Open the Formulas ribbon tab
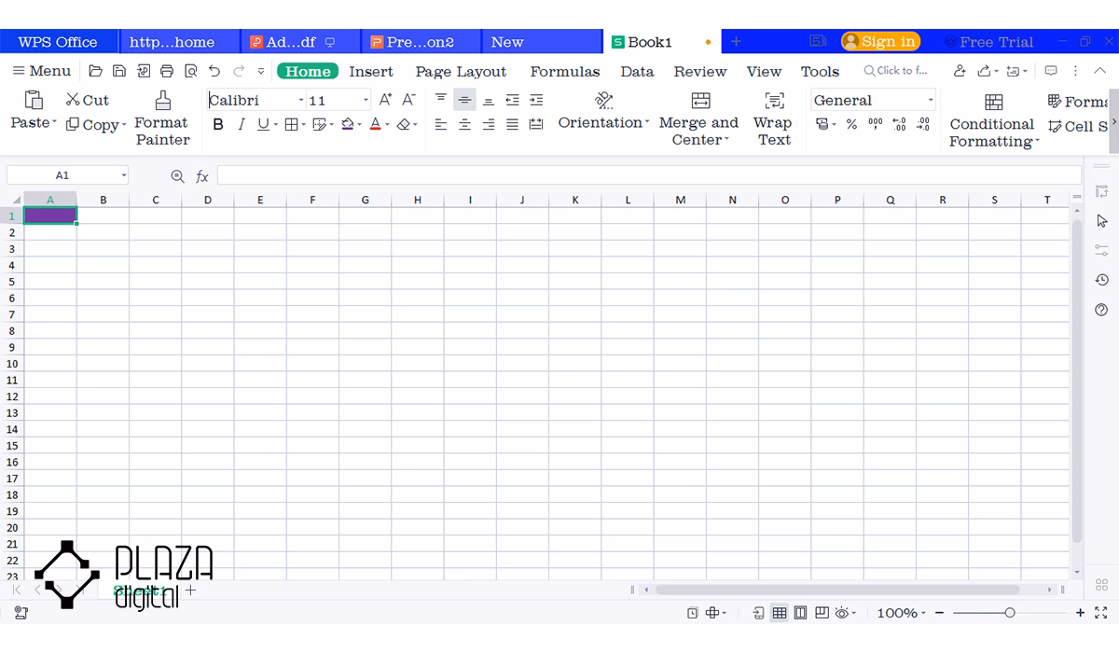Screen dimensions: 1119x653 point(565,71)
